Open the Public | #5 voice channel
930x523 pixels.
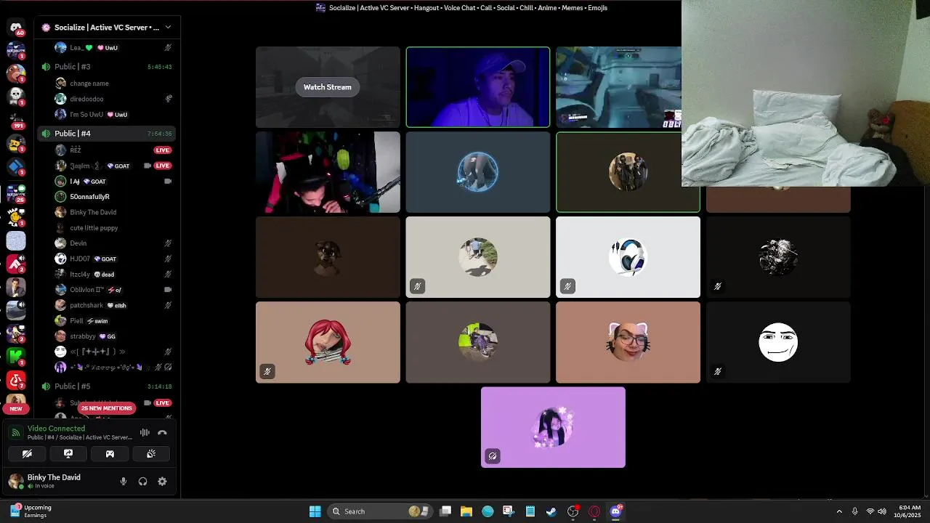coord(106,386)
